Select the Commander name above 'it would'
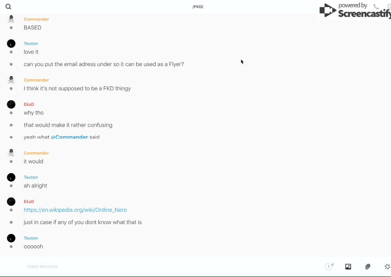Image resolution: width=391 pixels, height=277 pixels. click(x=36, y=153)
